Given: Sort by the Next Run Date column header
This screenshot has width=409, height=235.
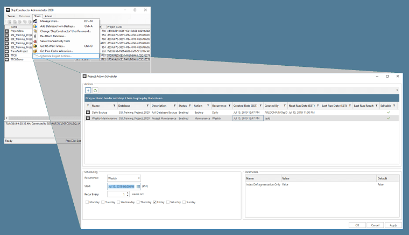Looking at the screenshot, I should (x=301, y=106).
